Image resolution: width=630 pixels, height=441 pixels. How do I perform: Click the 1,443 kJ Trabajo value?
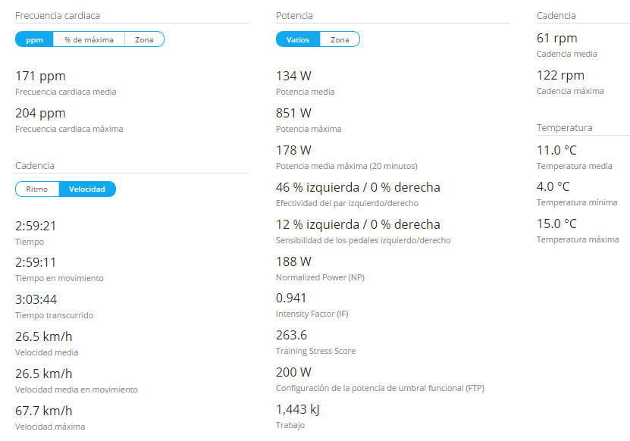pos(298,409)
